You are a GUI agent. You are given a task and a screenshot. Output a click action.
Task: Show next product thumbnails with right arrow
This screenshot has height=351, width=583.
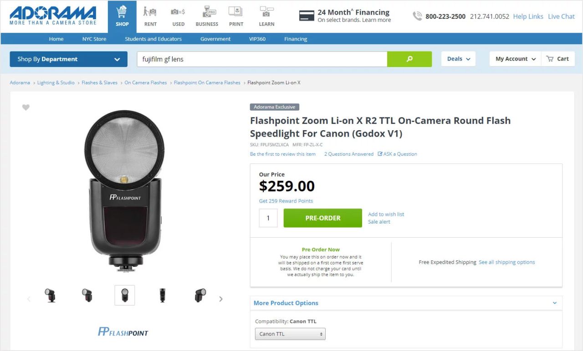(221, 299)
